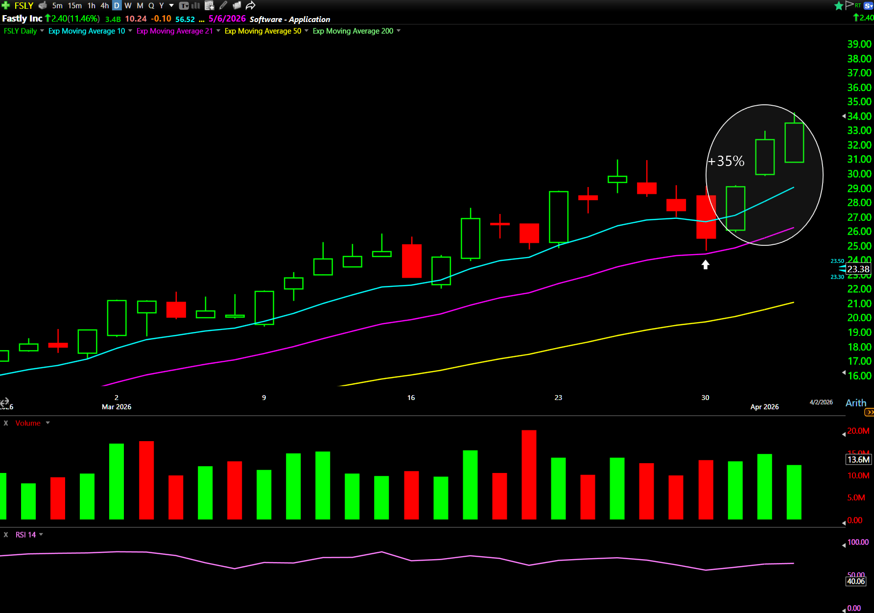This screenshot has width=874, height=613.
Task: Click the flag icon at top right
Action: (850, 5)
